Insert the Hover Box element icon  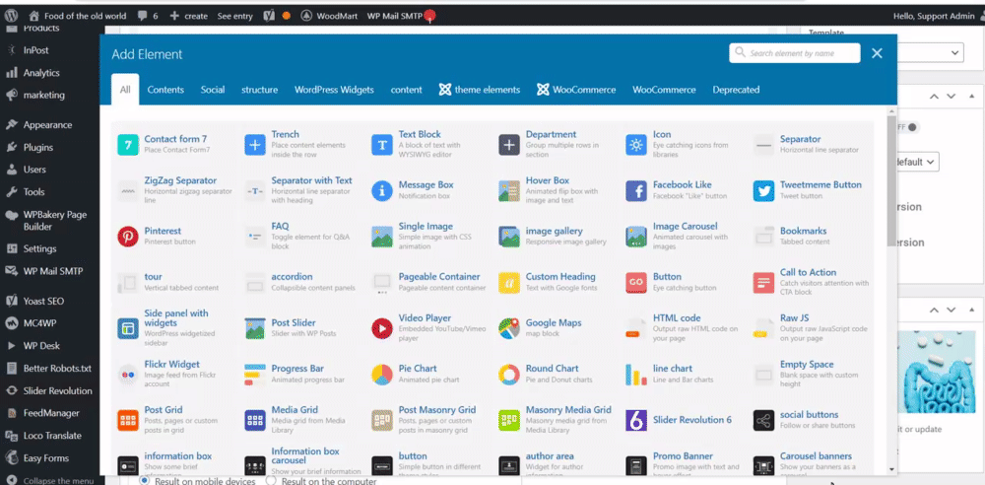(509, 190)
